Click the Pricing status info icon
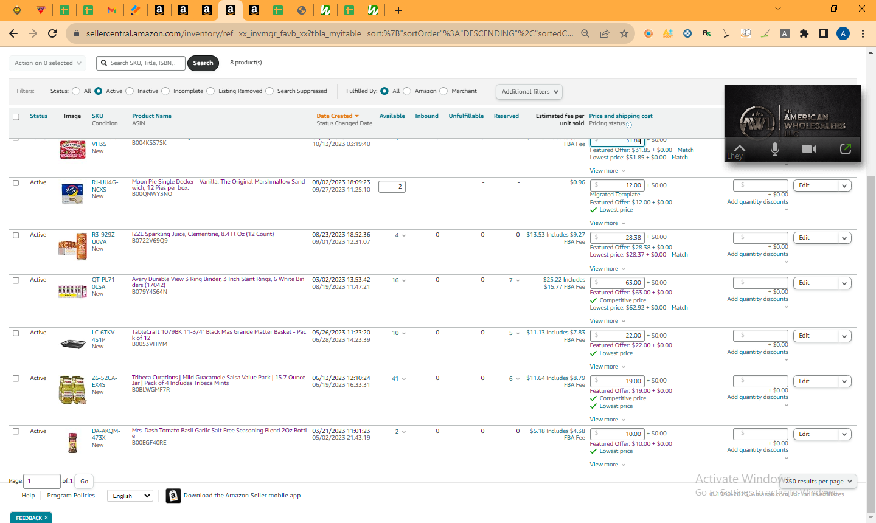The height and width of the screenshot is (523, 876). tap(629, 125)
